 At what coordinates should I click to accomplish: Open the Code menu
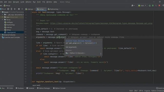(x=22, y=2)
